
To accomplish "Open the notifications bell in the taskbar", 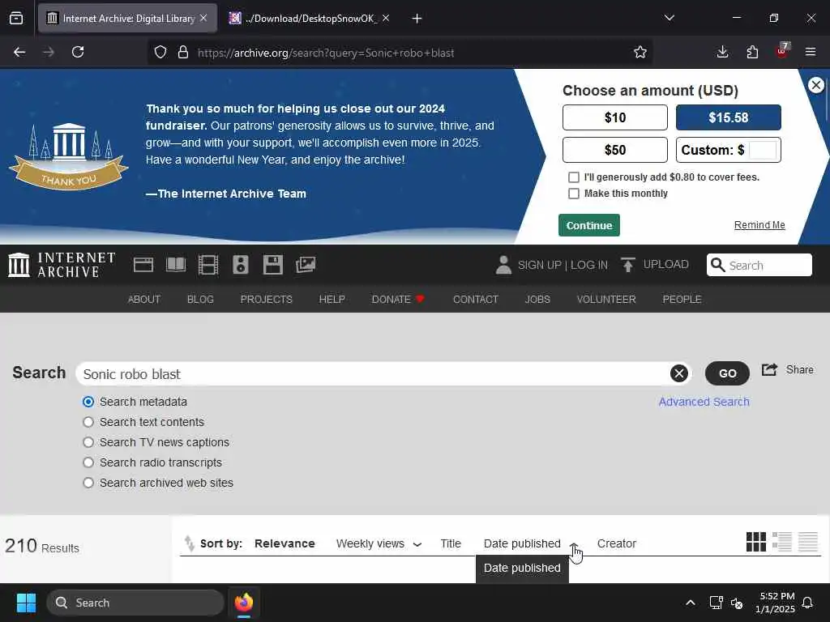I will [808, 603].
